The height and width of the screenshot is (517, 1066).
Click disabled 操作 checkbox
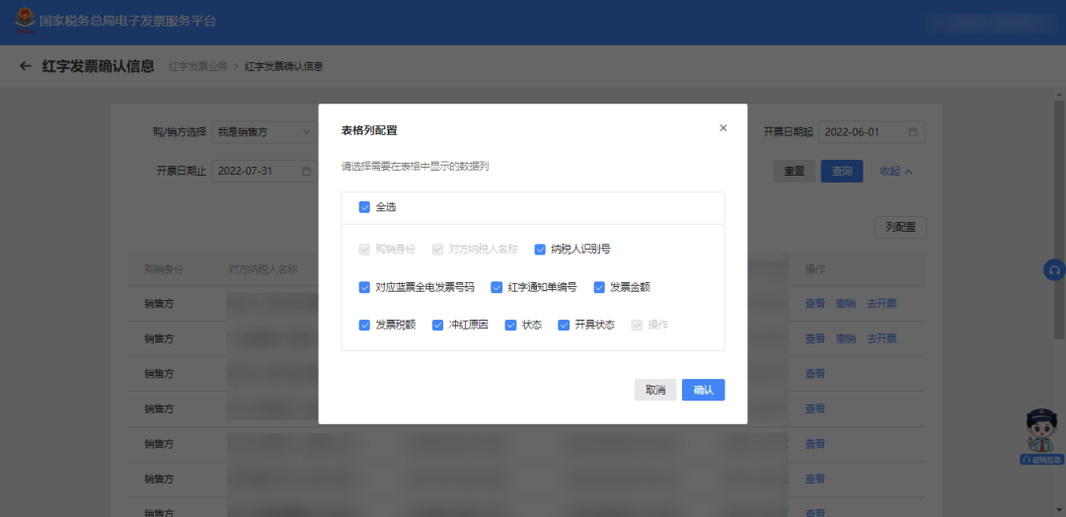(x=637, y=326)
